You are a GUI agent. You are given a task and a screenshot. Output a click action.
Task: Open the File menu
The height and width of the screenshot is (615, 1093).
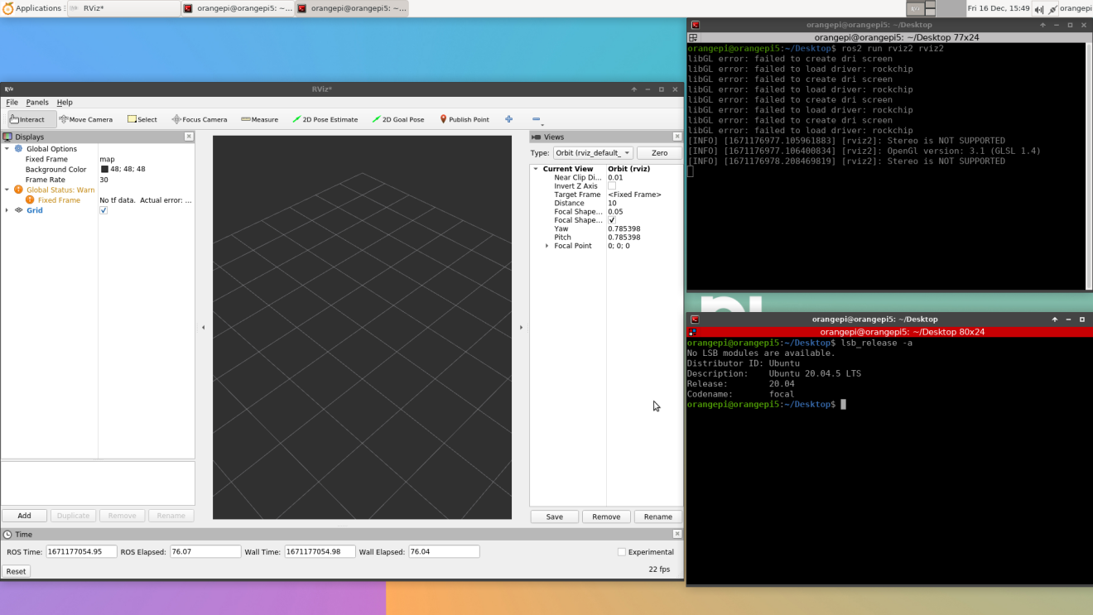[12, 103]
